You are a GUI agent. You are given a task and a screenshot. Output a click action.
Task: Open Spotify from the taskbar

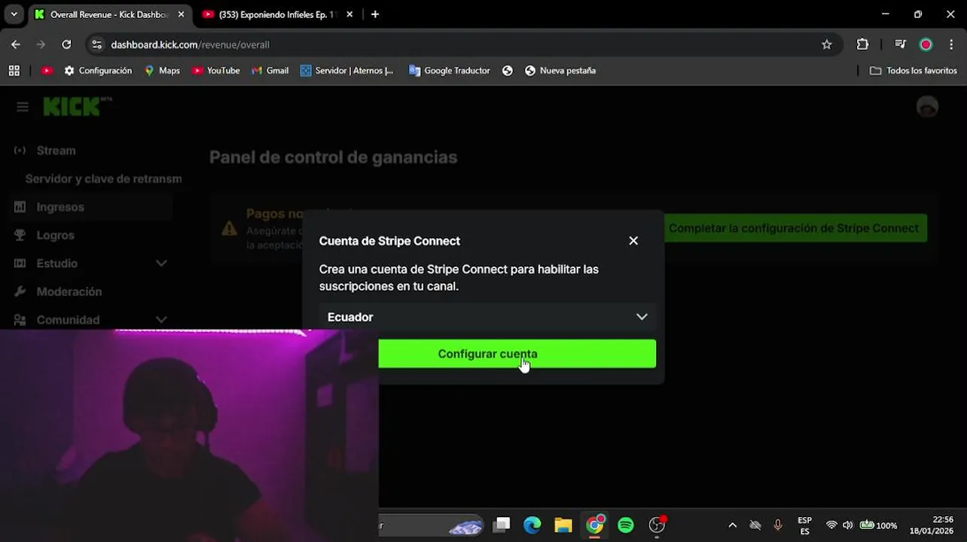pos(626,525)
